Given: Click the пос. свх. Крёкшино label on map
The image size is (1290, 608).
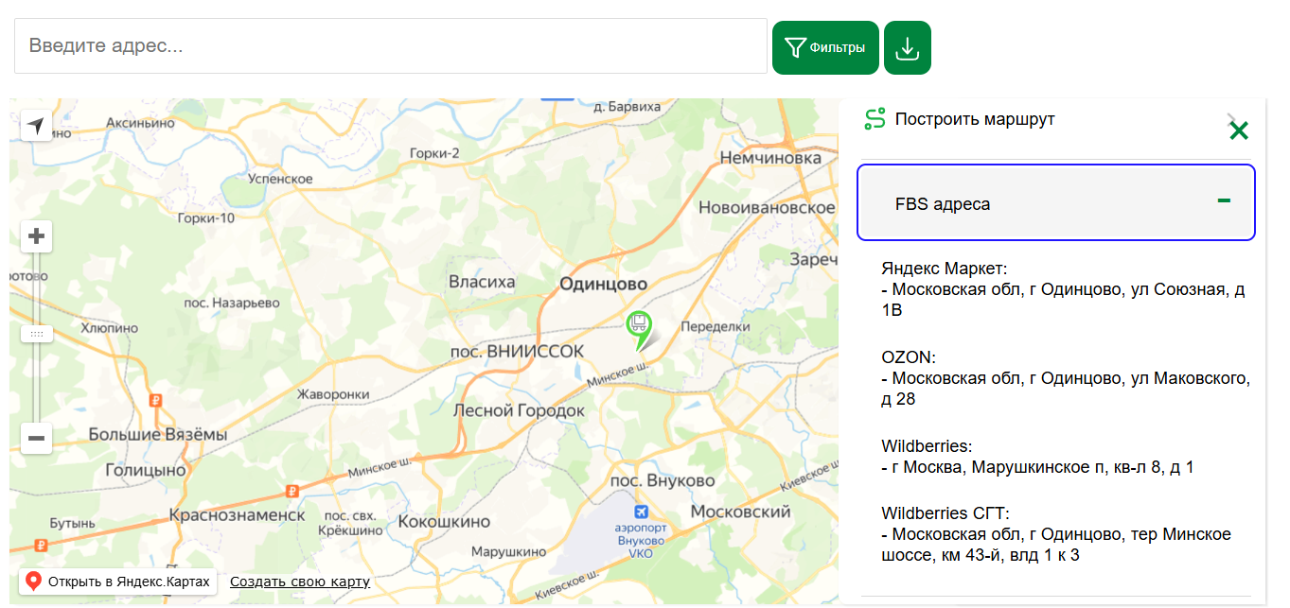Looking at the screenshot, I should coord(352,524).
